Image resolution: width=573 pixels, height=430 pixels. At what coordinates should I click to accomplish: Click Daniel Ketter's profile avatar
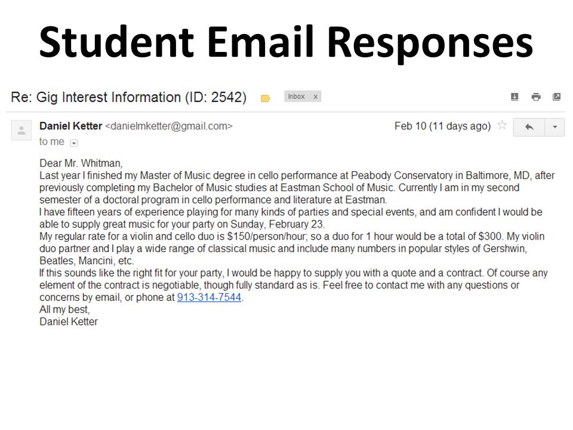tap(21, 130)
